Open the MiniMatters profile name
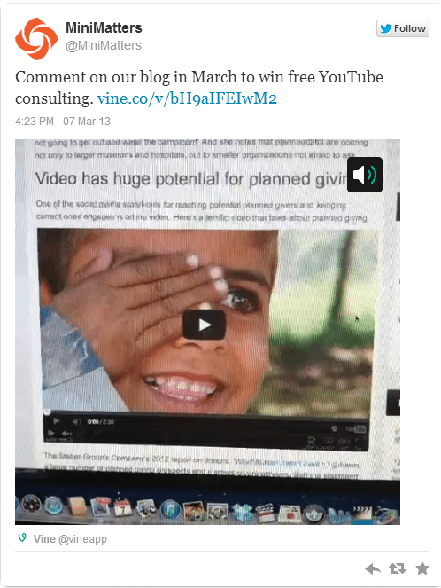This screenshot has width=441, height=588. (104, 27)
